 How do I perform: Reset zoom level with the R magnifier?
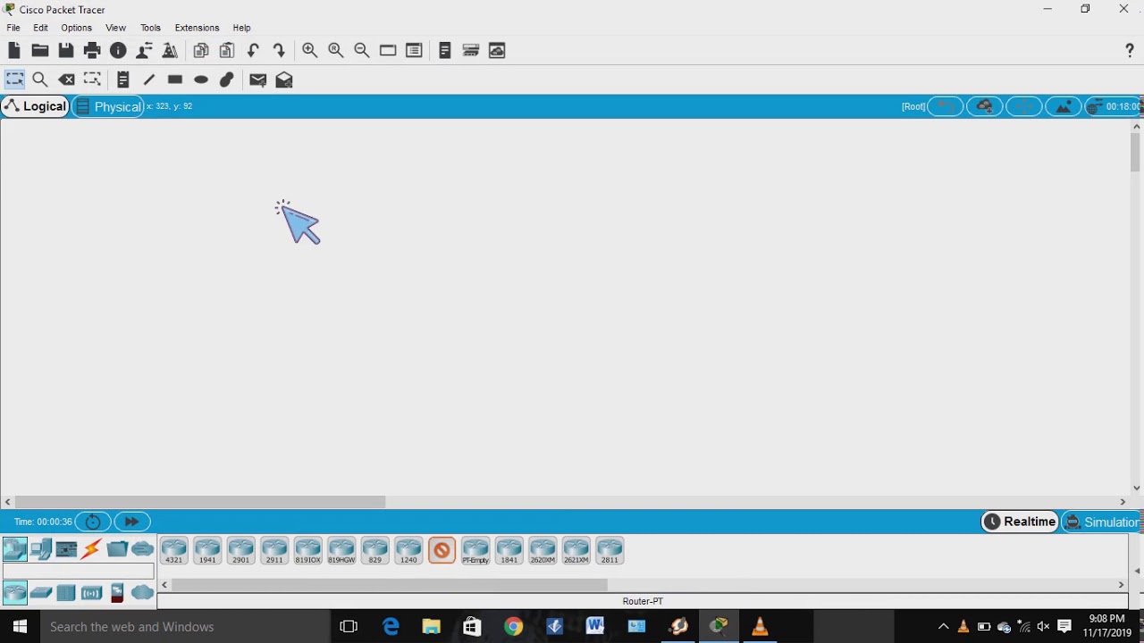tap(336, 51)
